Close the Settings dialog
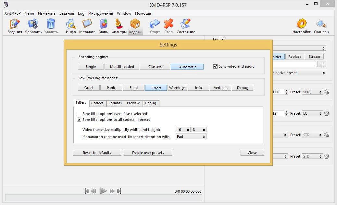Screen dimensions: 337x205 pyautogui.click(x=252, y=153)
